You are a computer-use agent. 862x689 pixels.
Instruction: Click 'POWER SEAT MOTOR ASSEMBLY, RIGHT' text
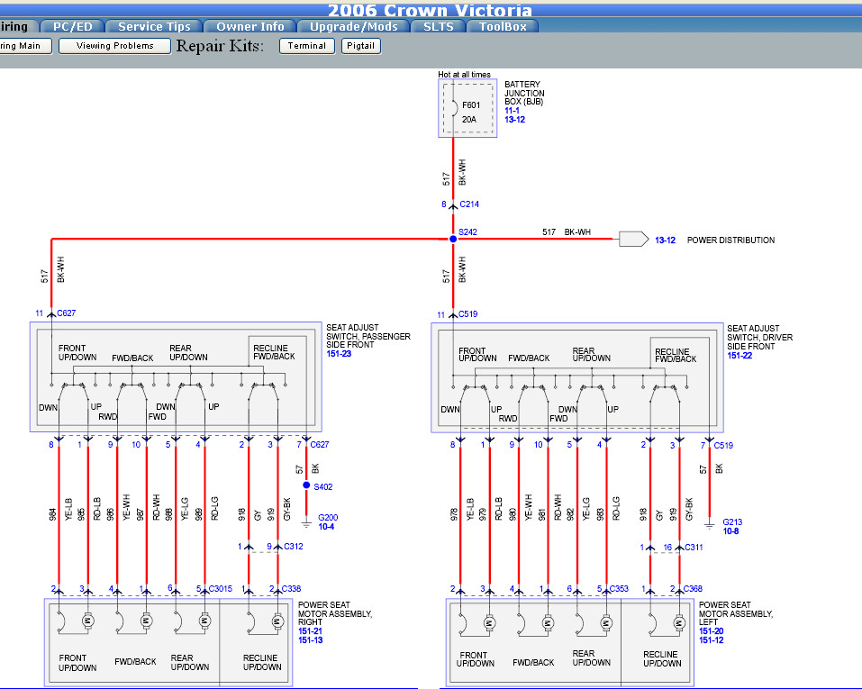click(335, 613)
